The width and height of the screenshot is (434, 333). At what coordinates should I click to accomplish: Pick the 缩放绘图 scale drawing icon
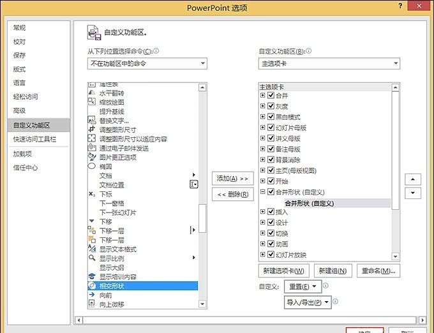pos(92,102)
